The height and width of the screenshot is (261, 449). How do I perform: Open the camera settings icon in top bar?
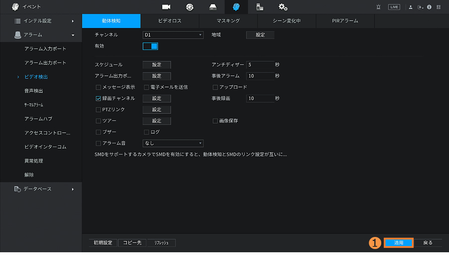click(166, 7)
